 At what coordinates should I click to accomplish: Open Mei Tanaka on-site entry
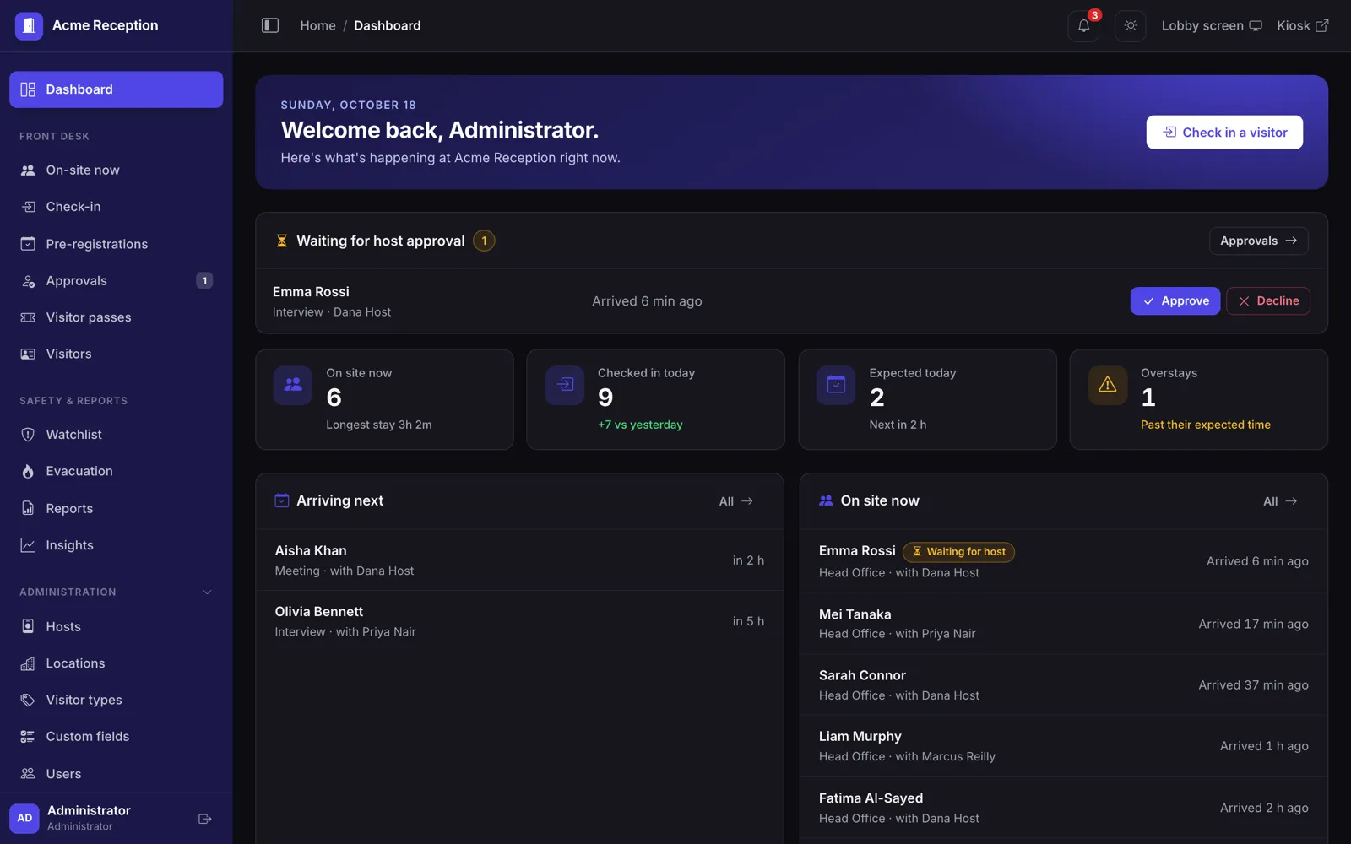click(x=1063, y=624)
